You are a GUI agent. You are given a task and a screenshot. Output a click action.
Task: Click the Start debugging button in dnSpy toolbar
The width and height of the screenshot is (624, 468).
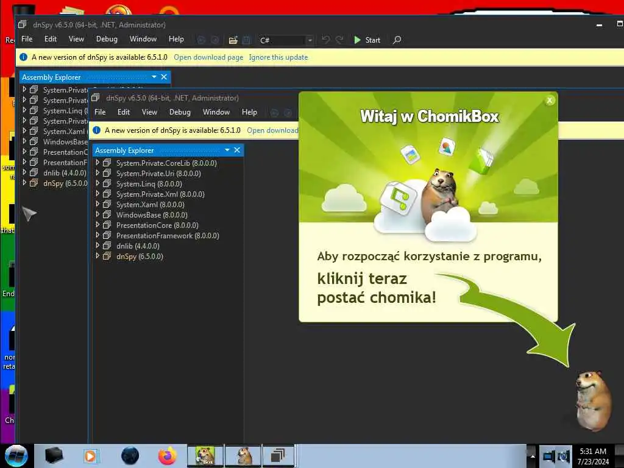coord(367,40)
